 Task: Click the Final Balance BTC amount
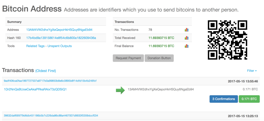(x=161, y=46)
